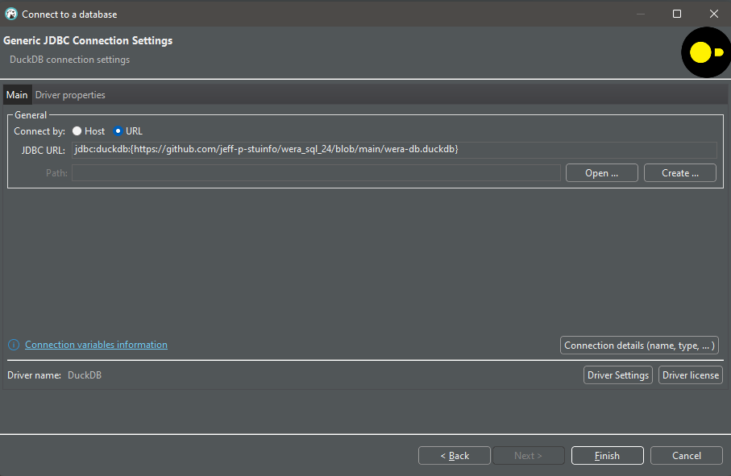Viewport: 731px width, 476px height.
Task: Close the Connect to a database window
Action: tap(714, 14)
